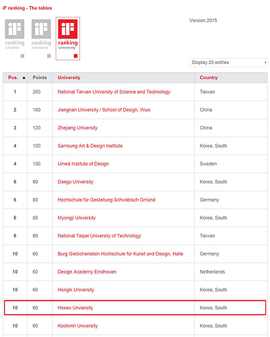The width and height of the screenshot is (270, 337).
Task: Open National Taiwan University of Science and Technology
Action: pos(114,92)
